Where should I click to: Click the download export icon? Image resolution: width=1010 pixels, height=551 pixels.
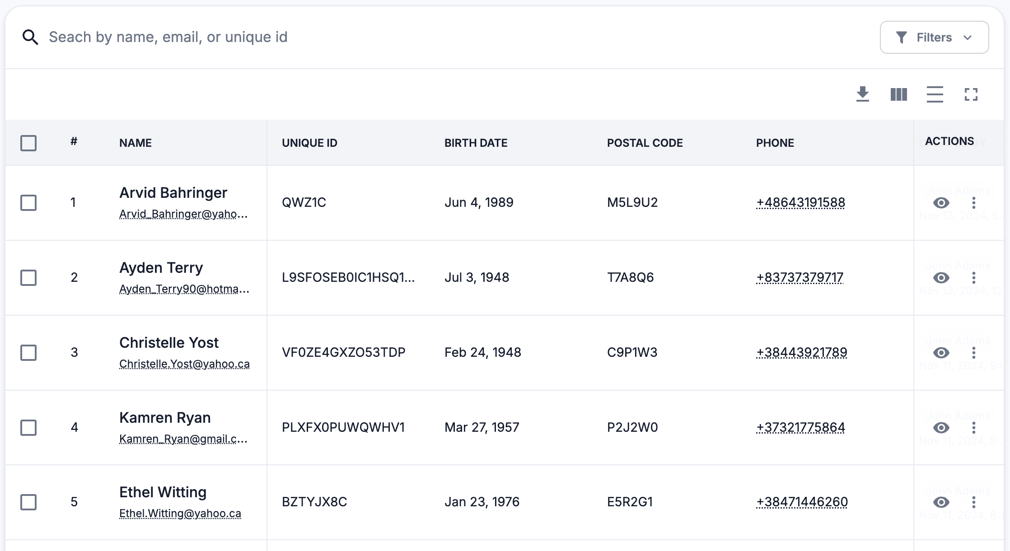(862, 94)
